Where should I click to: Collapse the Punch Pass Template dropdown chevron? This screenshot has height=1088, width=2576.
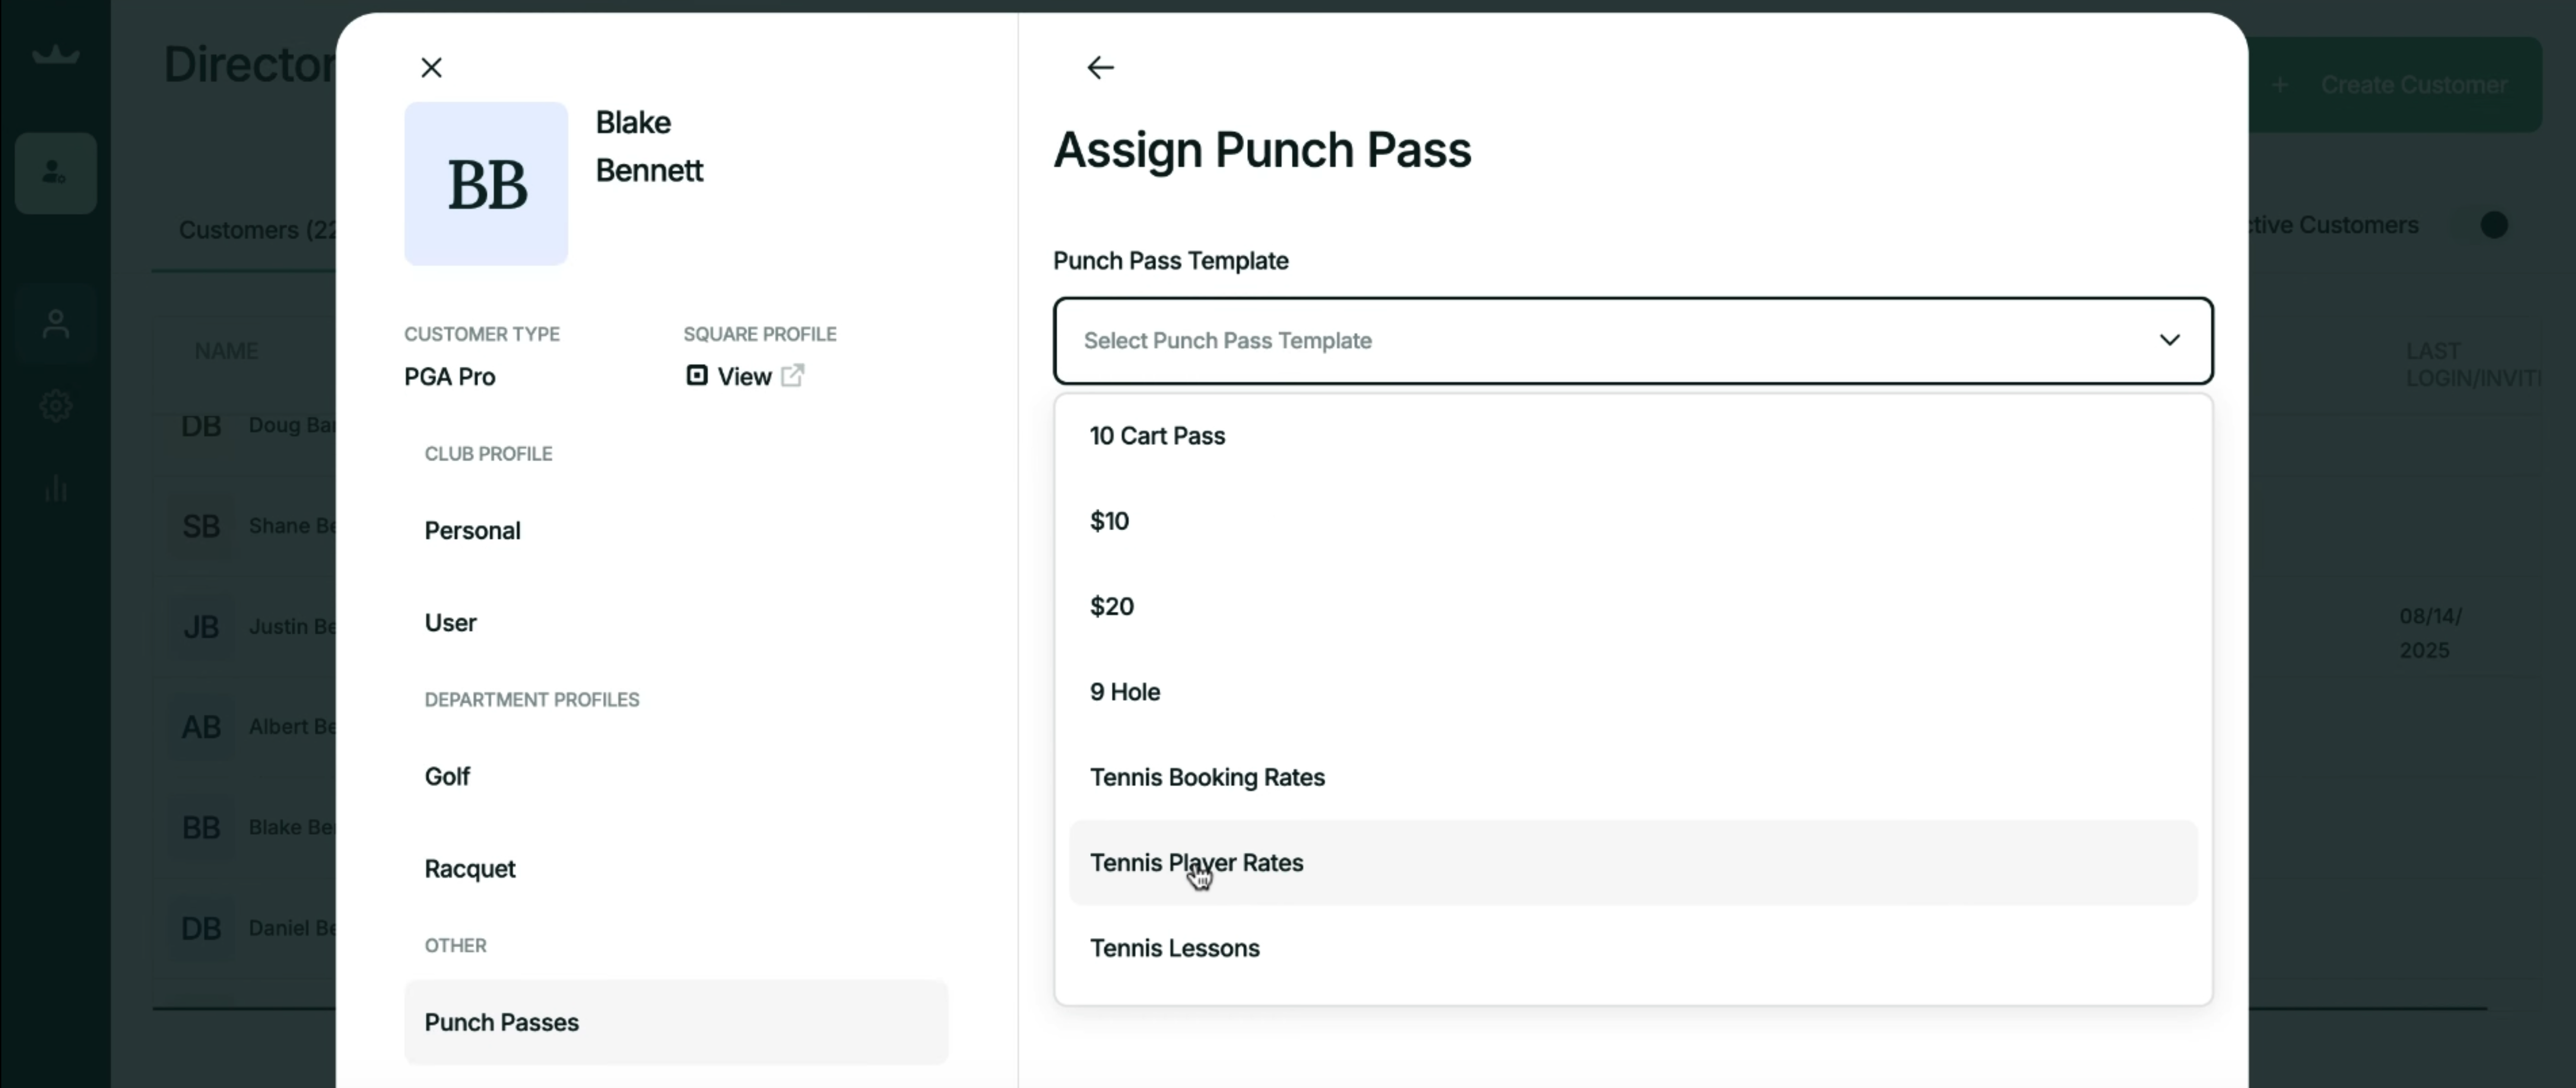[x=2169, y=340]
